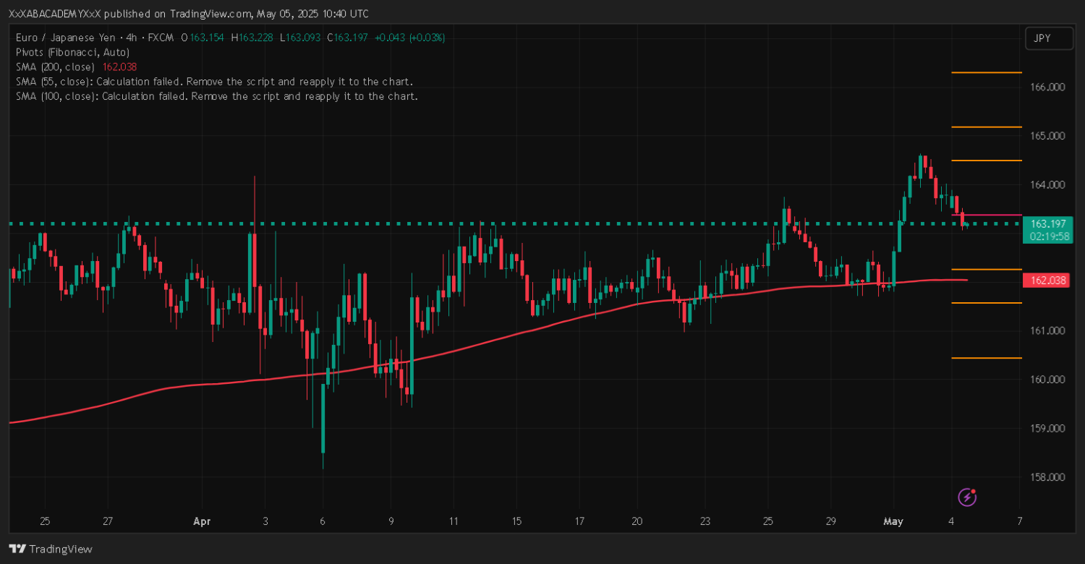Click the 02:19:58 bar countdown timer
Viewport: 1085px width, 564px height.
tap(1047, 236)
